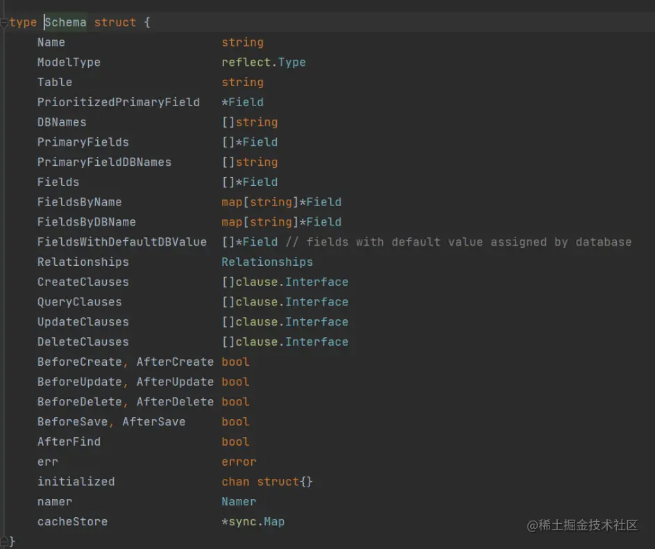Click the initialized field name

[76, 482]
